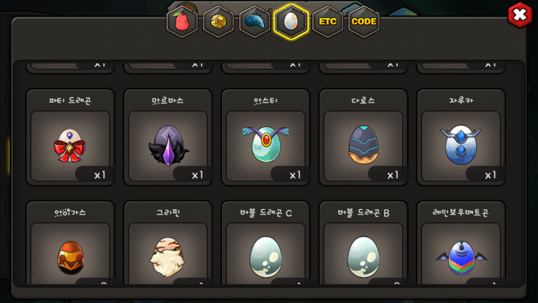Choose the 알스티 winged teal egg
The height and width of the screenshot is (303, 538).
[x=266, y=146]
